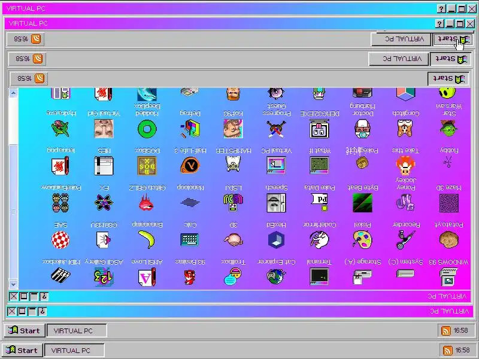Open the Storage (A:) floppy icon
This screenshot has height=359, width=479.
[362, 276]
